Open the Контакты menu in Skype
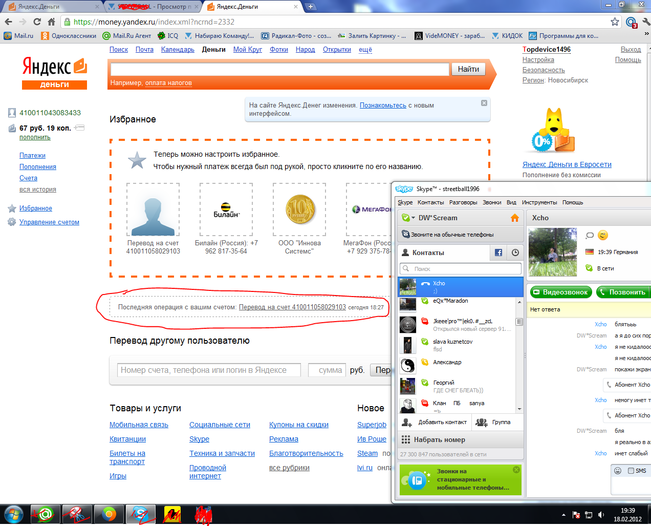This screenshot has width=651, height=526. point(431,202)
